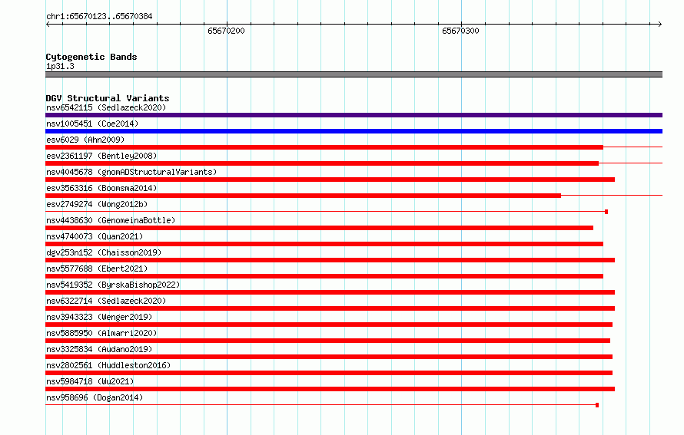
Task: Open nsv5577688 (Ebert2021) variant
Action: pyautogui.click(x=97, y=269)
